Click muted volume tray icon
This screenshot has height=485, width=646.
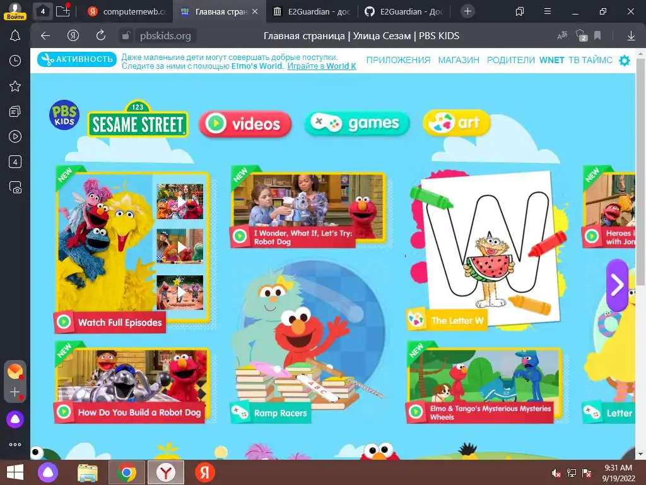556,473
